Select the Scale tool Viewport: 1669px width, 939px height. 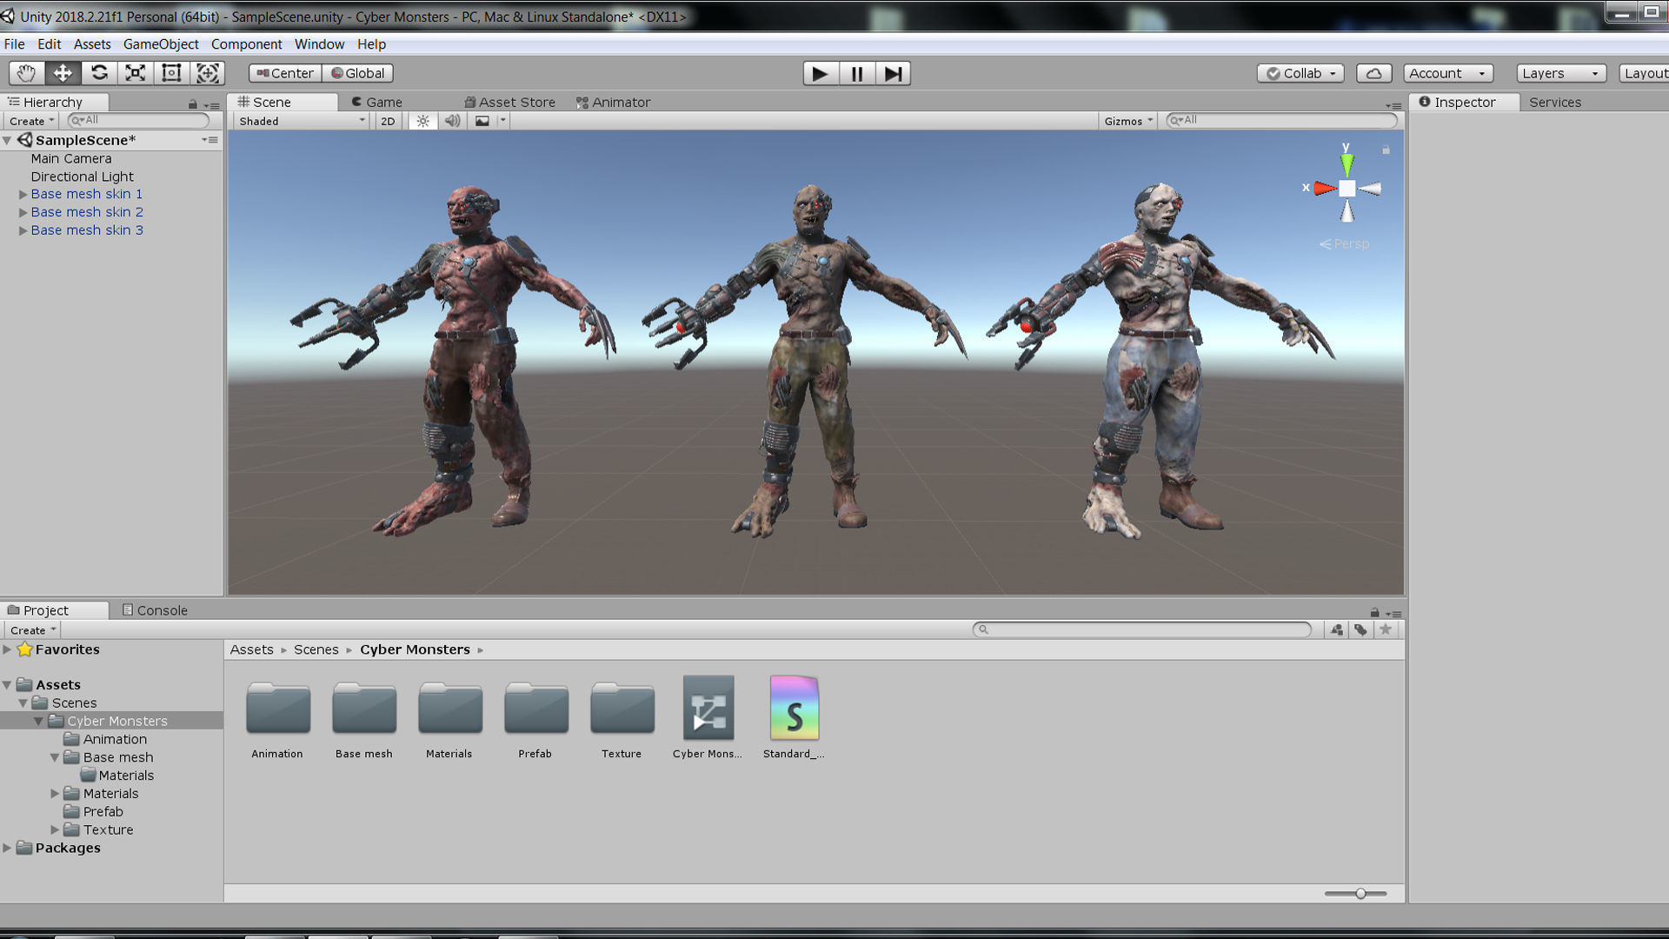pos(136,73)
